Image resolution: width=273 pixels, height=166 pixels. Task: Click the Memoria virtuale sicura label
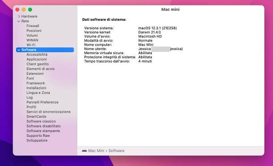[104, 53]
